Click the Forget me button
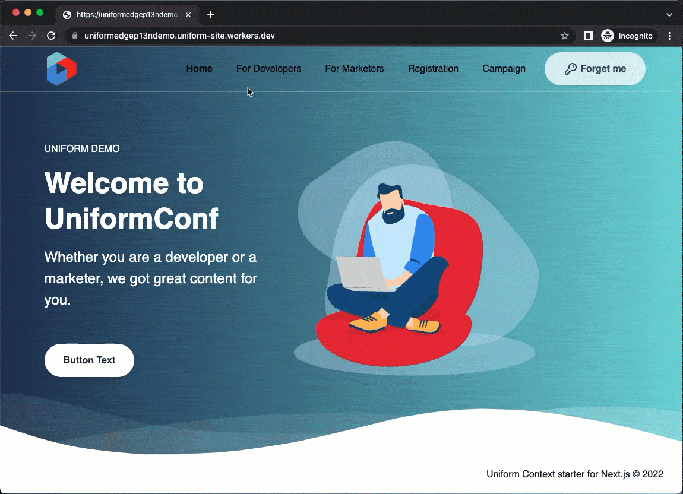 coord(595,69)
